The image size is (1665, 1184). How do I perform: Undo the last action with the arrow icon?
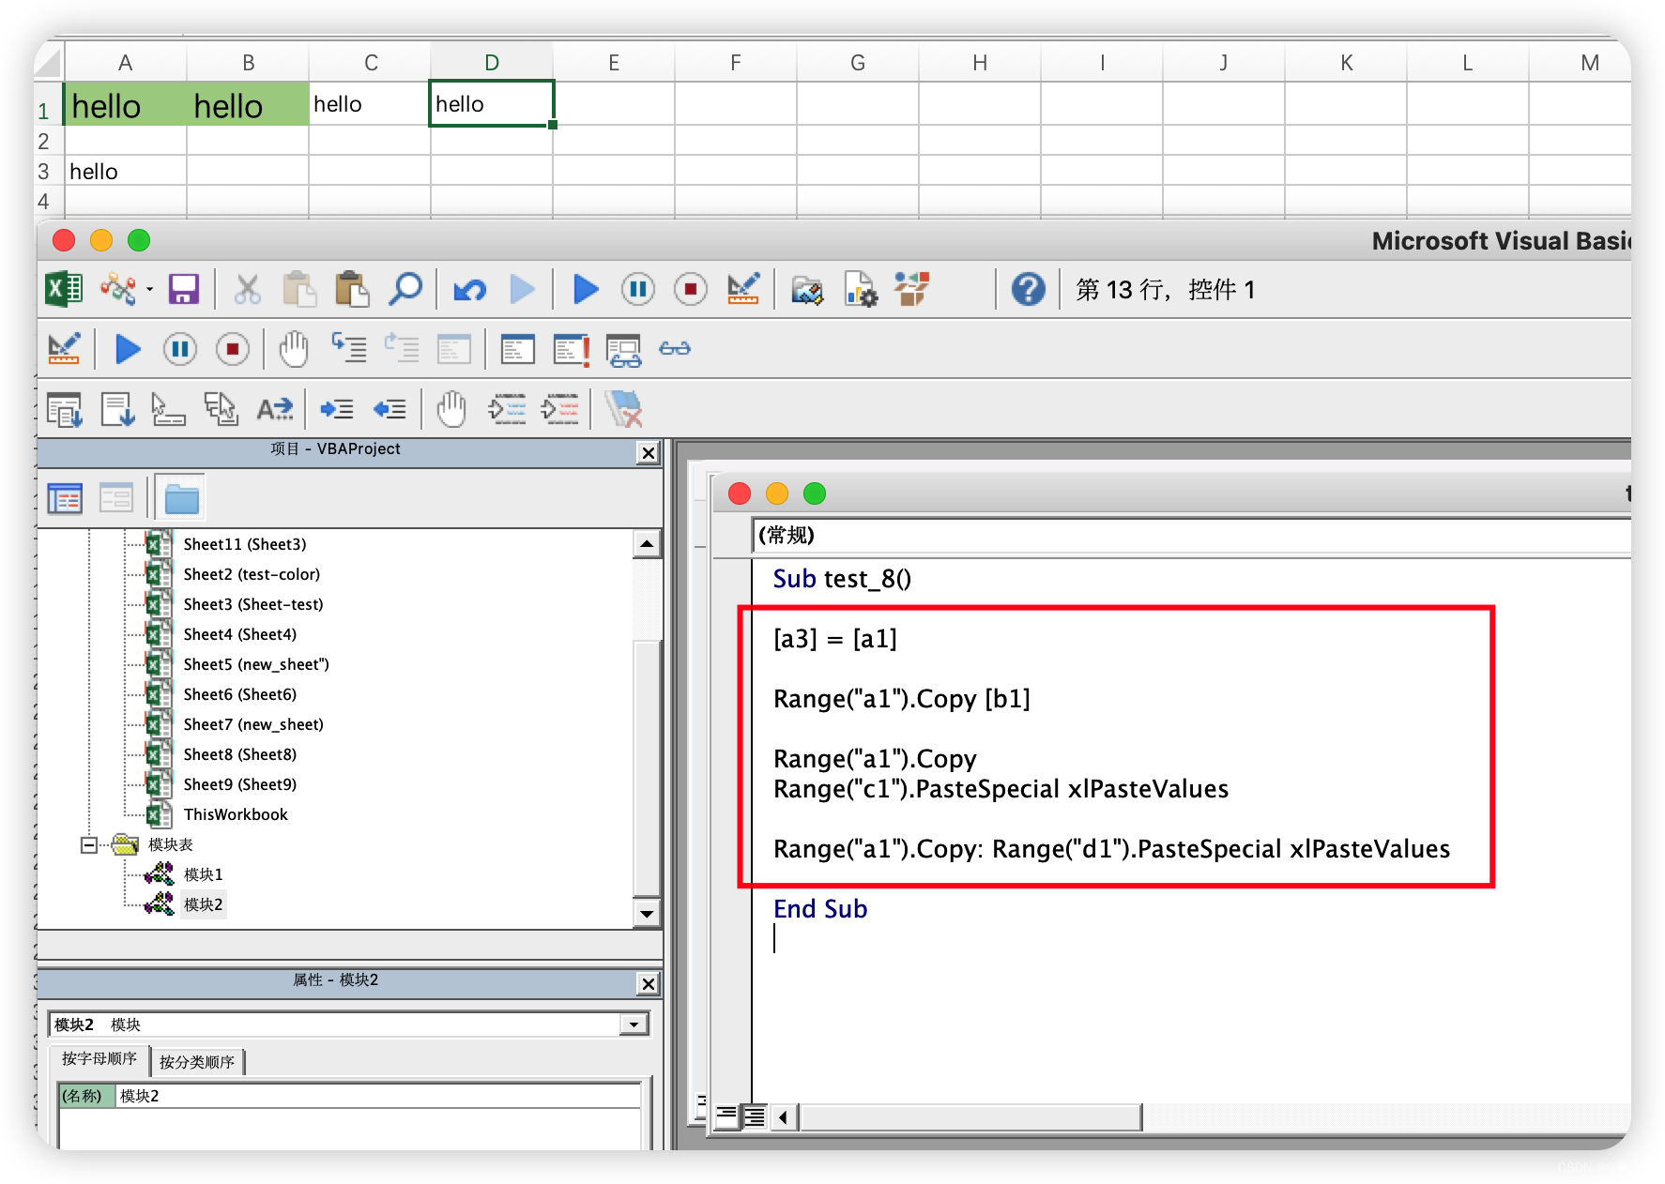(470, 290)
